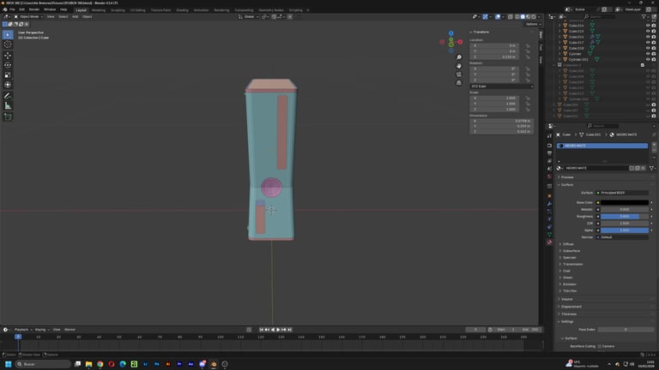Click the Play animation button

click(x=278, y=330)
